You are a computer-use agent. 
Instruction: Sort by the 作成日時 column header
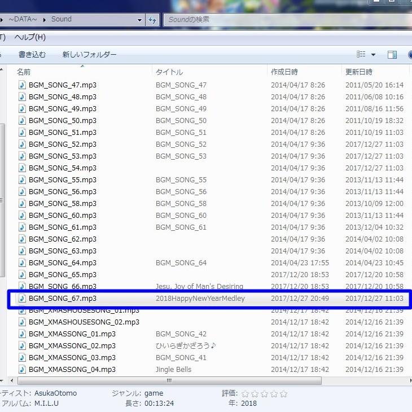284,72
